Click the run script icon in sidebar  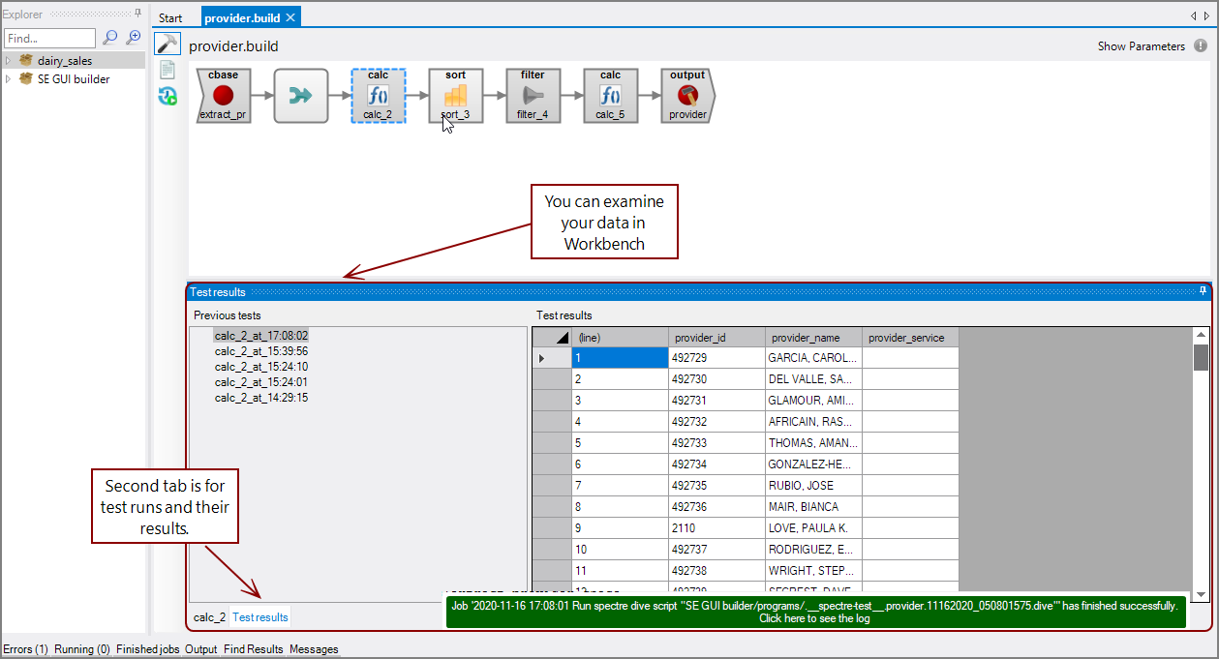168,95
